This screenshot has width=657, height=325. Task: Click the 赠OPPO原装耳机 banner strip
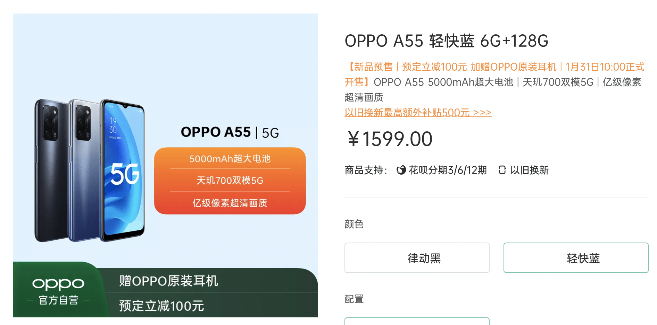click(212, 281)
